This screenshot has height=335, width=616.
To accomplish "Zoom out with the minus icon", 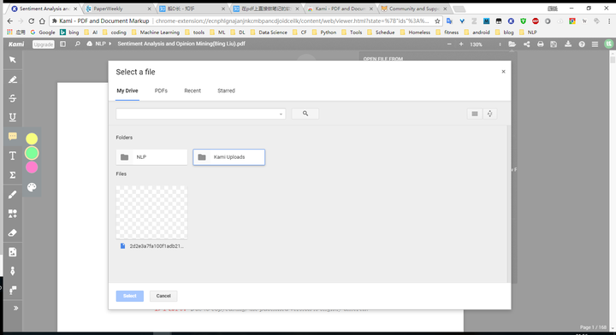I will pyautogui.click(x=449, y=44).
